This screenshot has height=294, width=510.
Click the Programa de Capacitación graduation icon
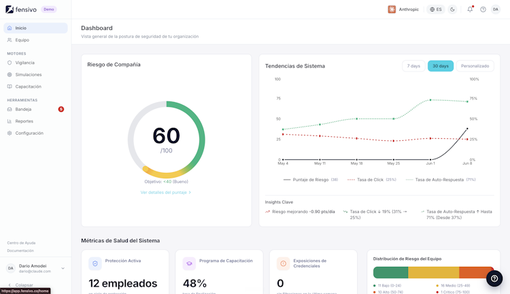[x=189, y=263]
